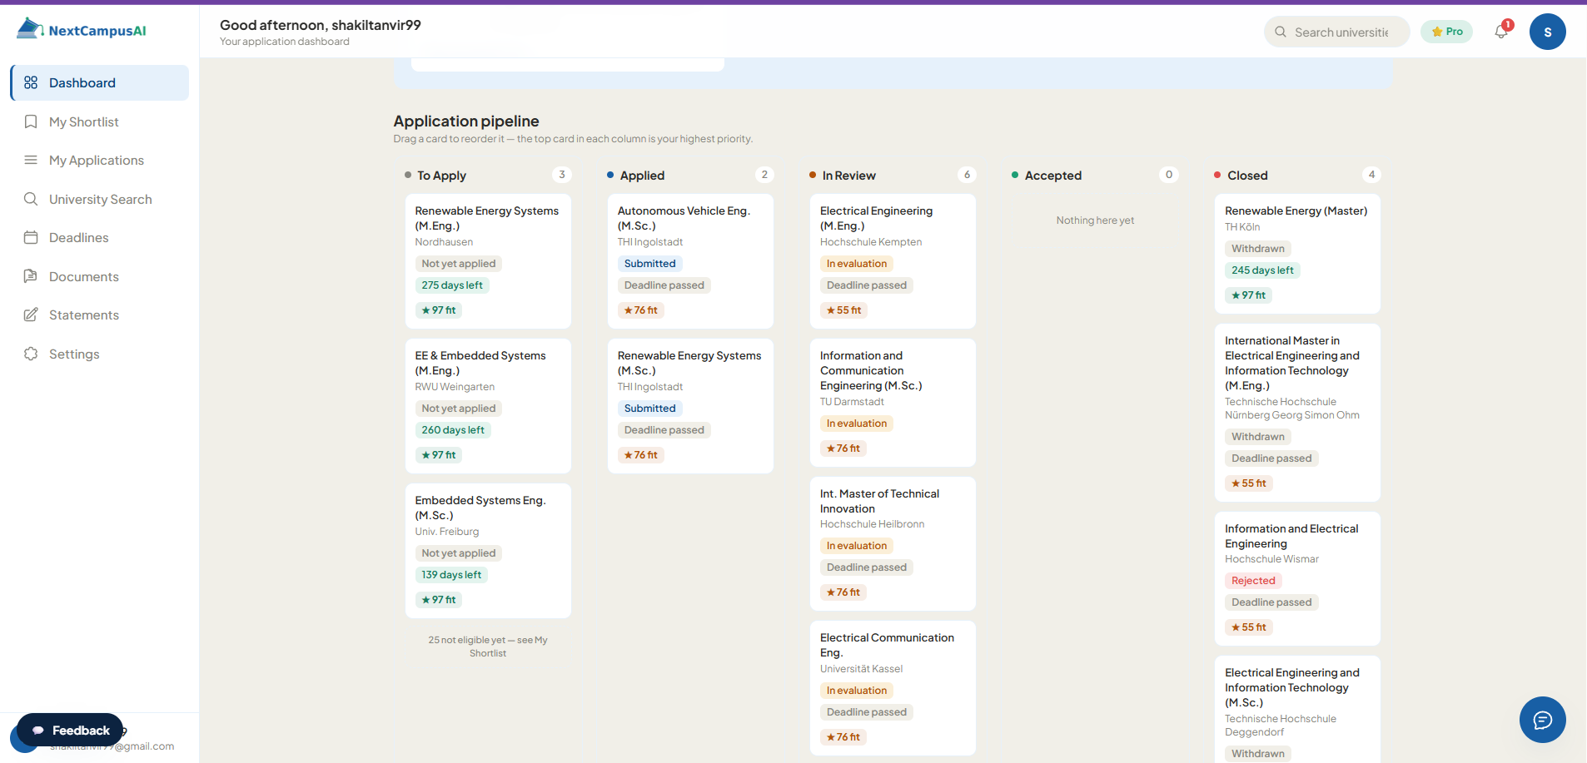The width and height of the screenshot is (1587, 763).
Task: Click the Deadlines calendar icon
Action: click(x=31, y=237)
